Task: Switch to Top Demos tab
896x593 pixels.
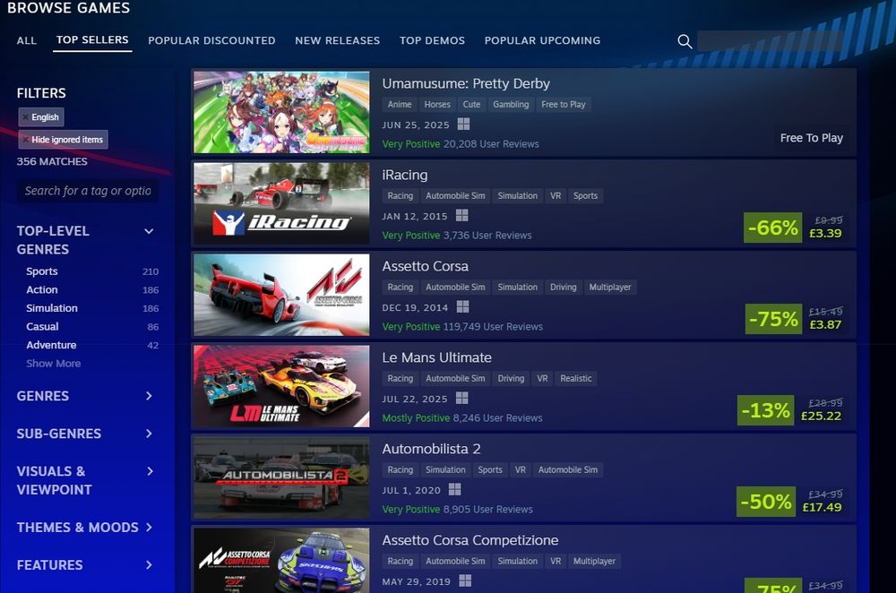Action: [432, 40]
